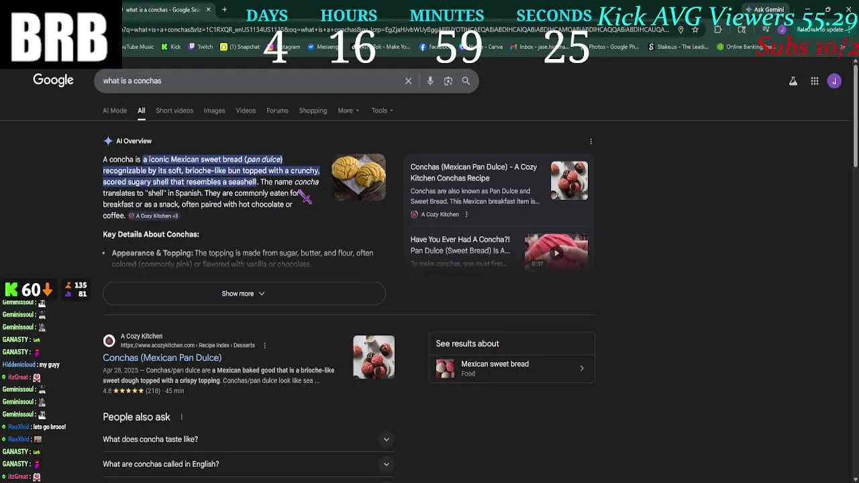
Task: Open Cozy Kitchen Conchas Recipe source card
Action: pyautogui.click(x=499, y=189)
